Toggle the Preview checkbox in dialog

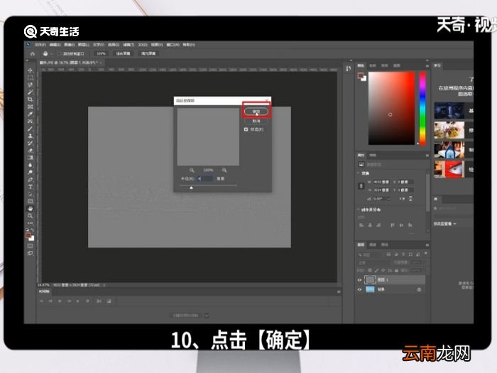pyautogui.click(x=246, y=129)
